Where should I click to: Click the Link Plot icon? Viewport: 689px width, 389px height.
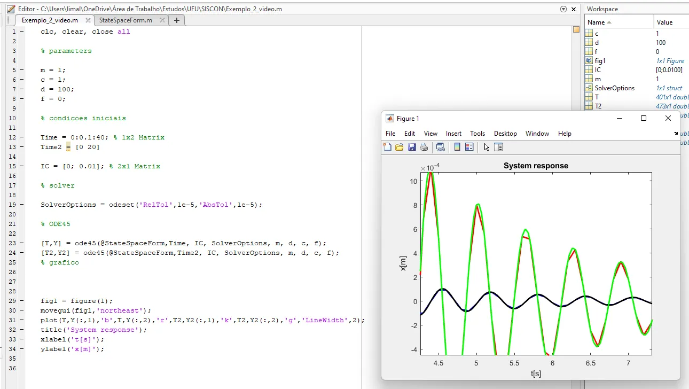pos(440,147)
